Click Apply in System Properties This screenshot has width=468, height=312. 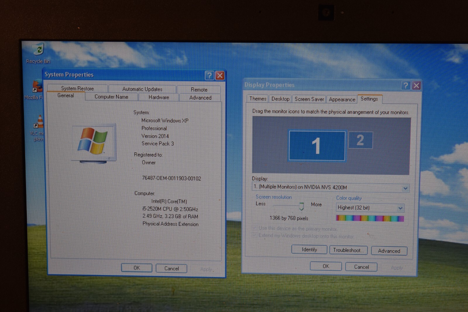[x=207, y=269]
